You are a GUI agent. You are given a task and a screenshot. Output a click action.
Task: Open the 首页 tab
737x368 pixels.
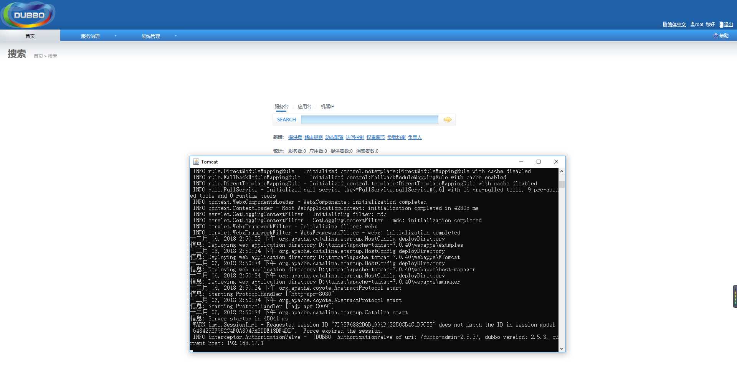[30, 36]
